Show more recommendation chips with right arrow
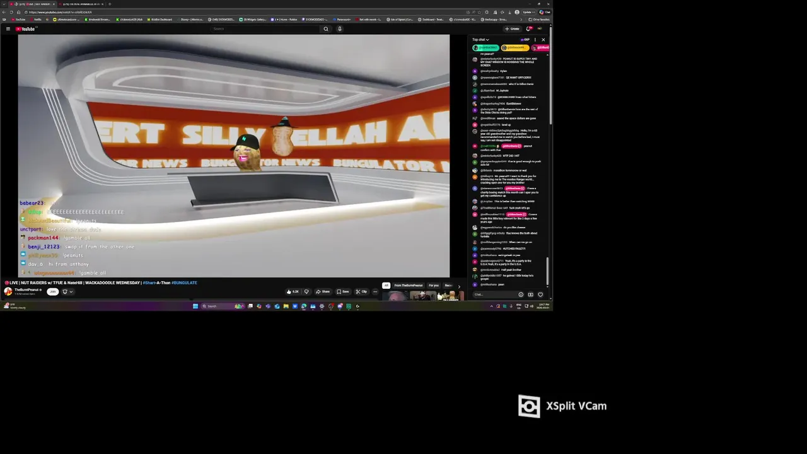This screenshot has height=454, width=807. 459,286
